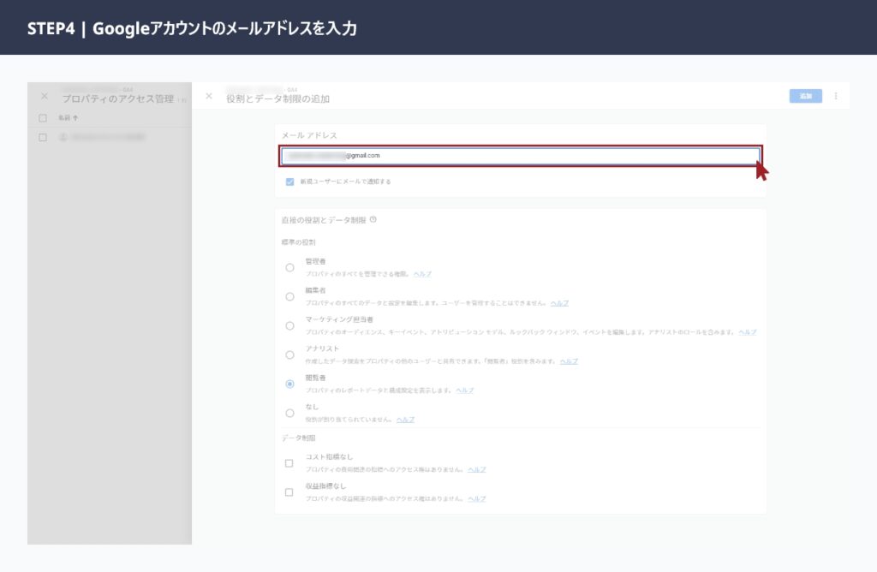The height and width of the screenshot is (572, 877).
Task: Check the select-all box in the name column
Action: tap(43, 117)
